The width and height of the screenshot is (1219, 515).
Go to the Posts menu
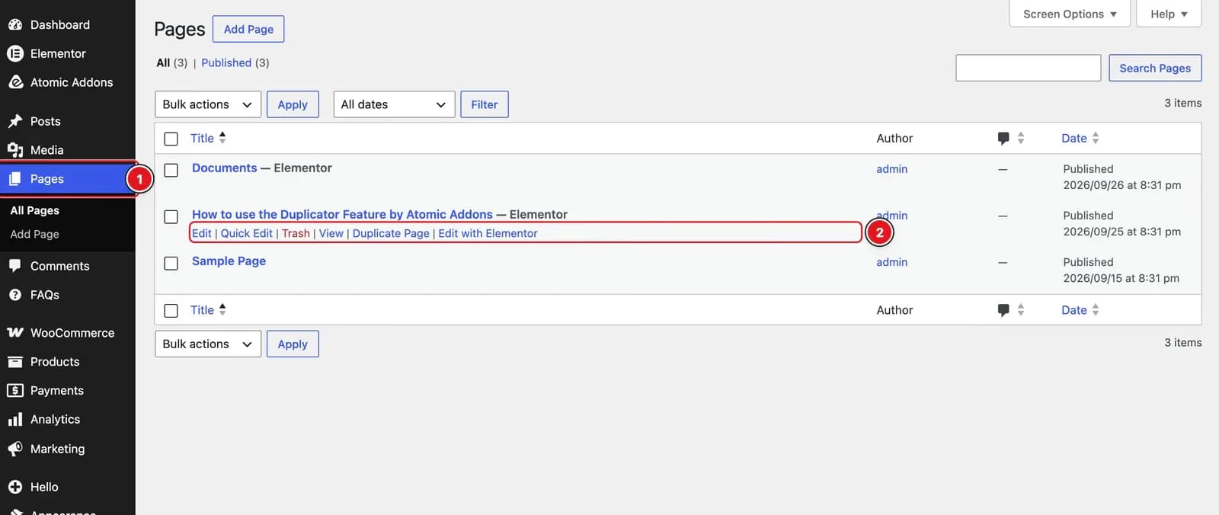coord(46,121)
